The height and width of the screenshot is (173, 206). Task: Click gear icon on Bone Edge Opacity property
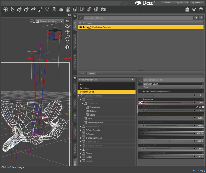(203, 107)
